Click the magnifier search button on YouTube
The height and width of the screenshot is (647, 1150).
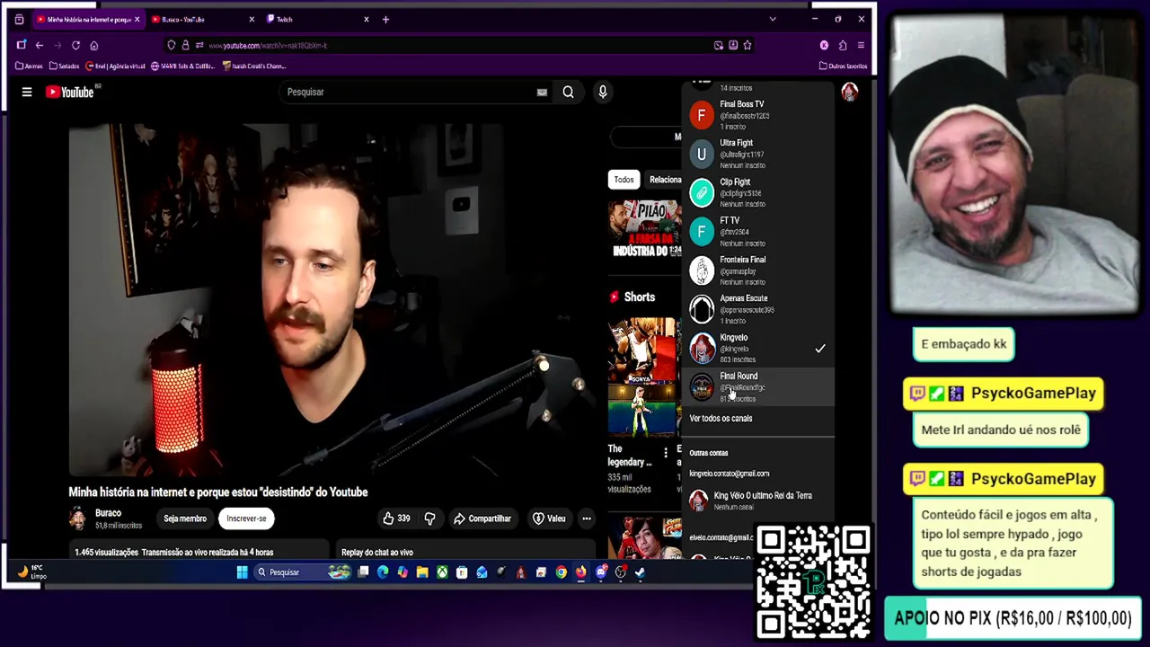pyautogui.click(x=568, y=92)
